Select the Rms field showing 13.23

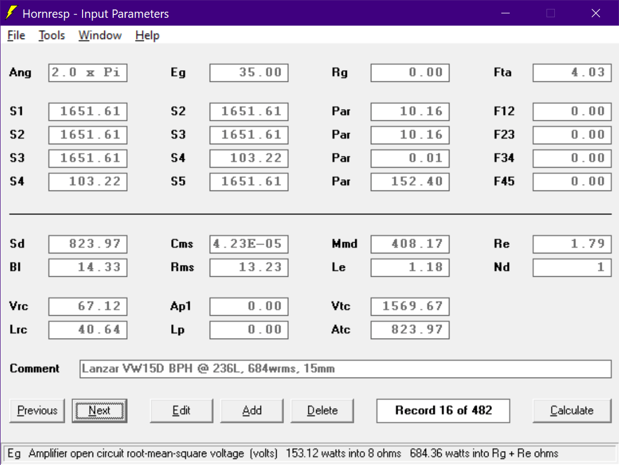point(249,267)
